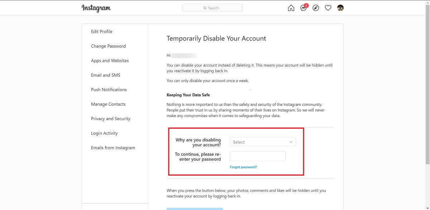Focus the re-enter password field
The width and height of the screenshot is (430, 210).
258,156
